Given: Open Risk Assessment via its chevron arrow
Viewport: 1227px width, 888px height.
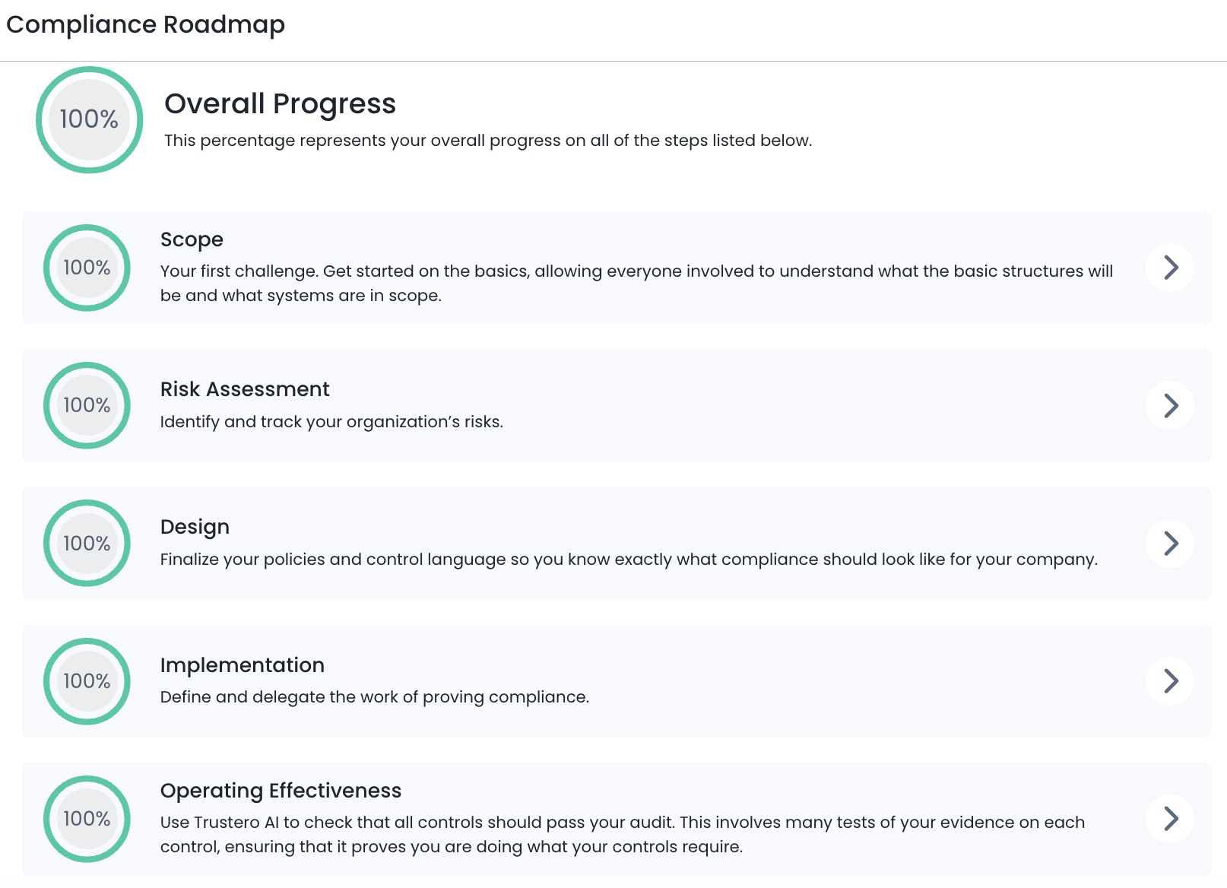Looking at the screenshot, I should tap(1170, 405).
